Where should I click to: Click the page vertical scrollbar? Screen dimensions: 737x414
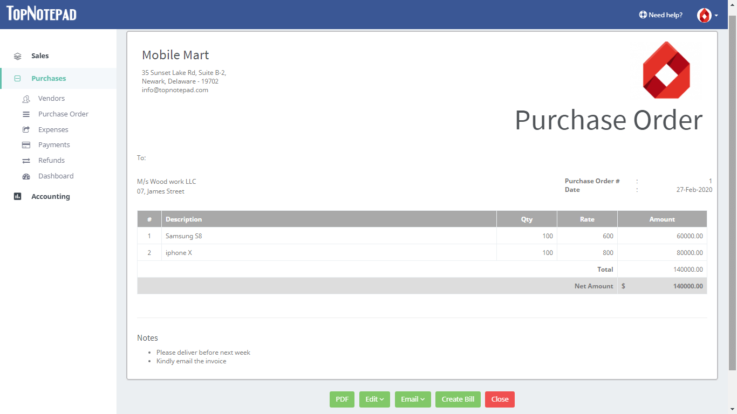[x=732, y=193]
